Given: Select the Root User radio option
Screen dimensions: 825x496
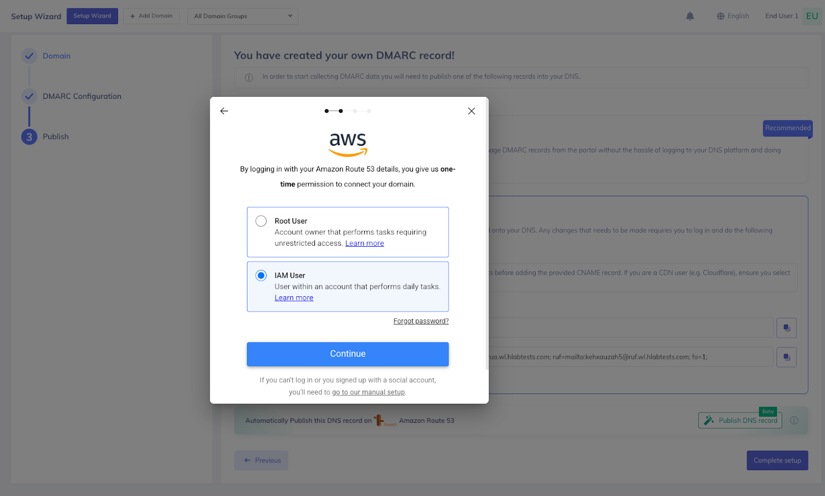Looking at the screenshot, I should (261, 221).
